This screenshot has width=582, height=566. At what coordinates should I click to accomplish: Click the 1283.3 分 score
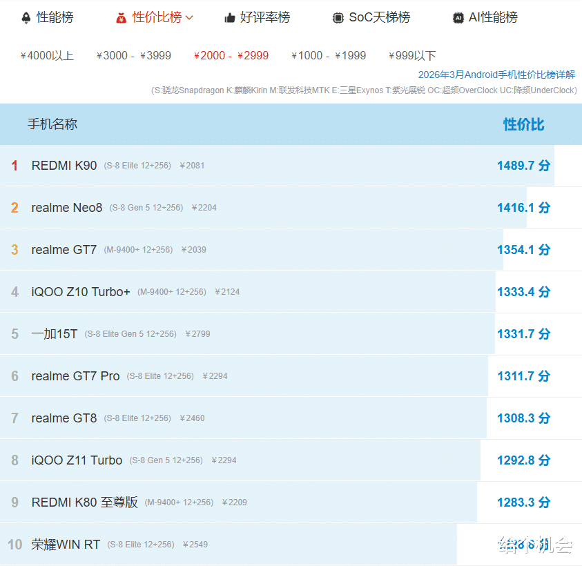click(x=524, y=502)
